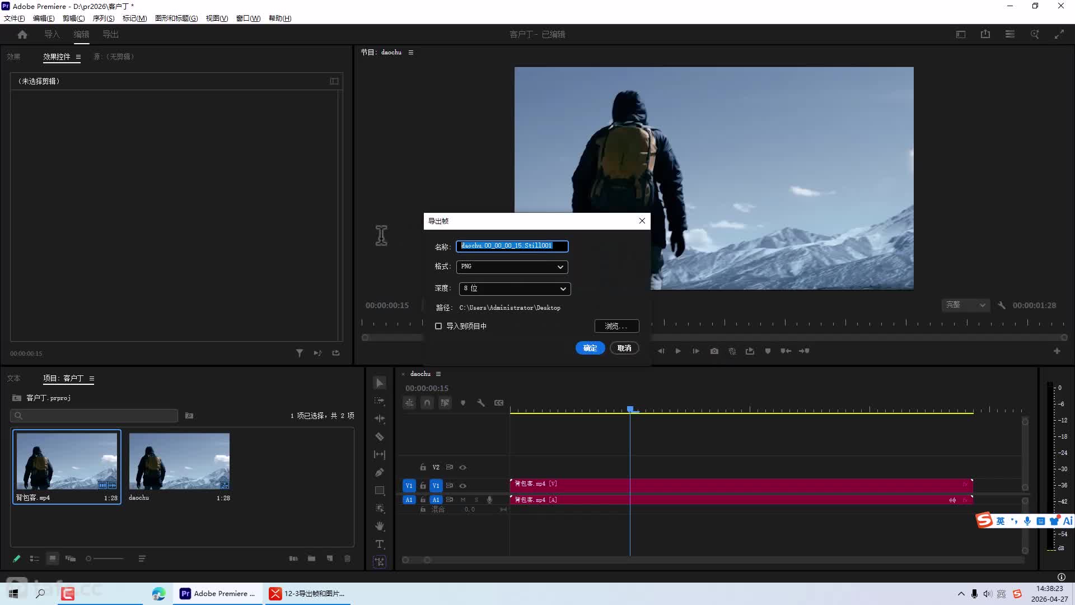
Task: Open the 格式 PNG dropdown
Action: tap(512, 267)
